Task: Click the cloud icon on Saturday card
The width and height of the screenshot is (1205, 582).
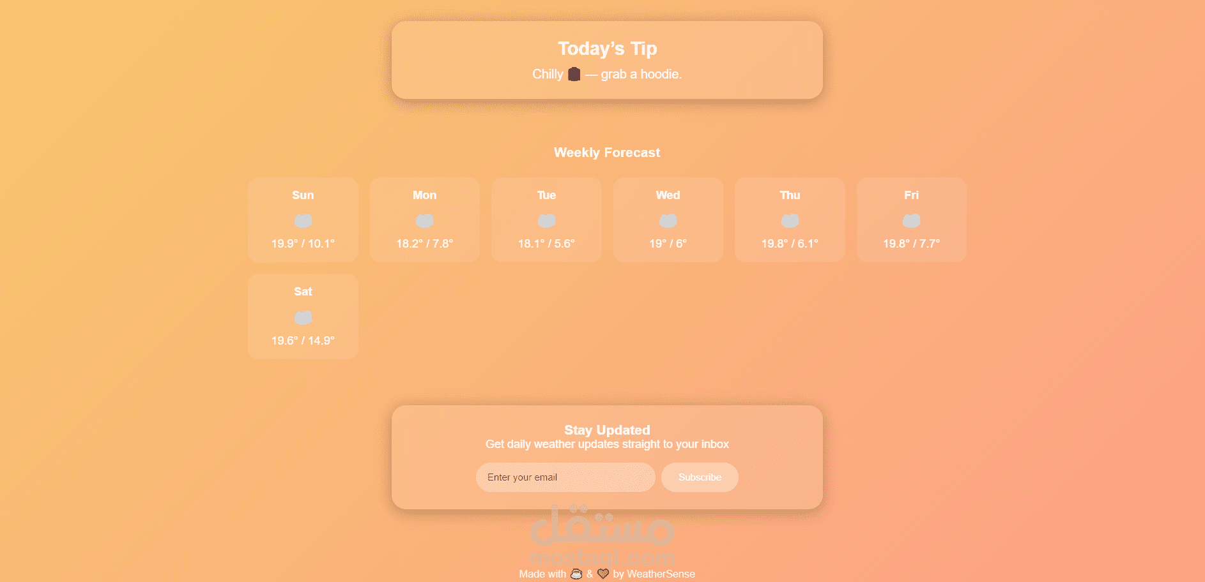Action: click(303, 317)
